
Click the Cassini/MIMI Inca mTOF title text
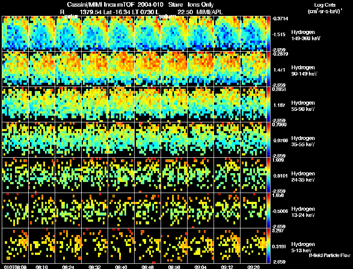[x=101, y=4]
